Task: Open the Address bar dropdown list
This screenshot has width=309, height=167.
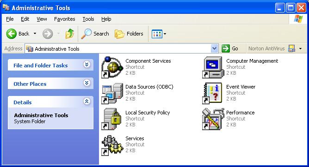Action: (x=215, y=48)
